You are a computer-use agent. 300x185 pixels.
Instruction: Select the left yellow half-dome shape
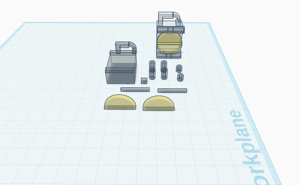pyautogui.click(x=120, y=102)
